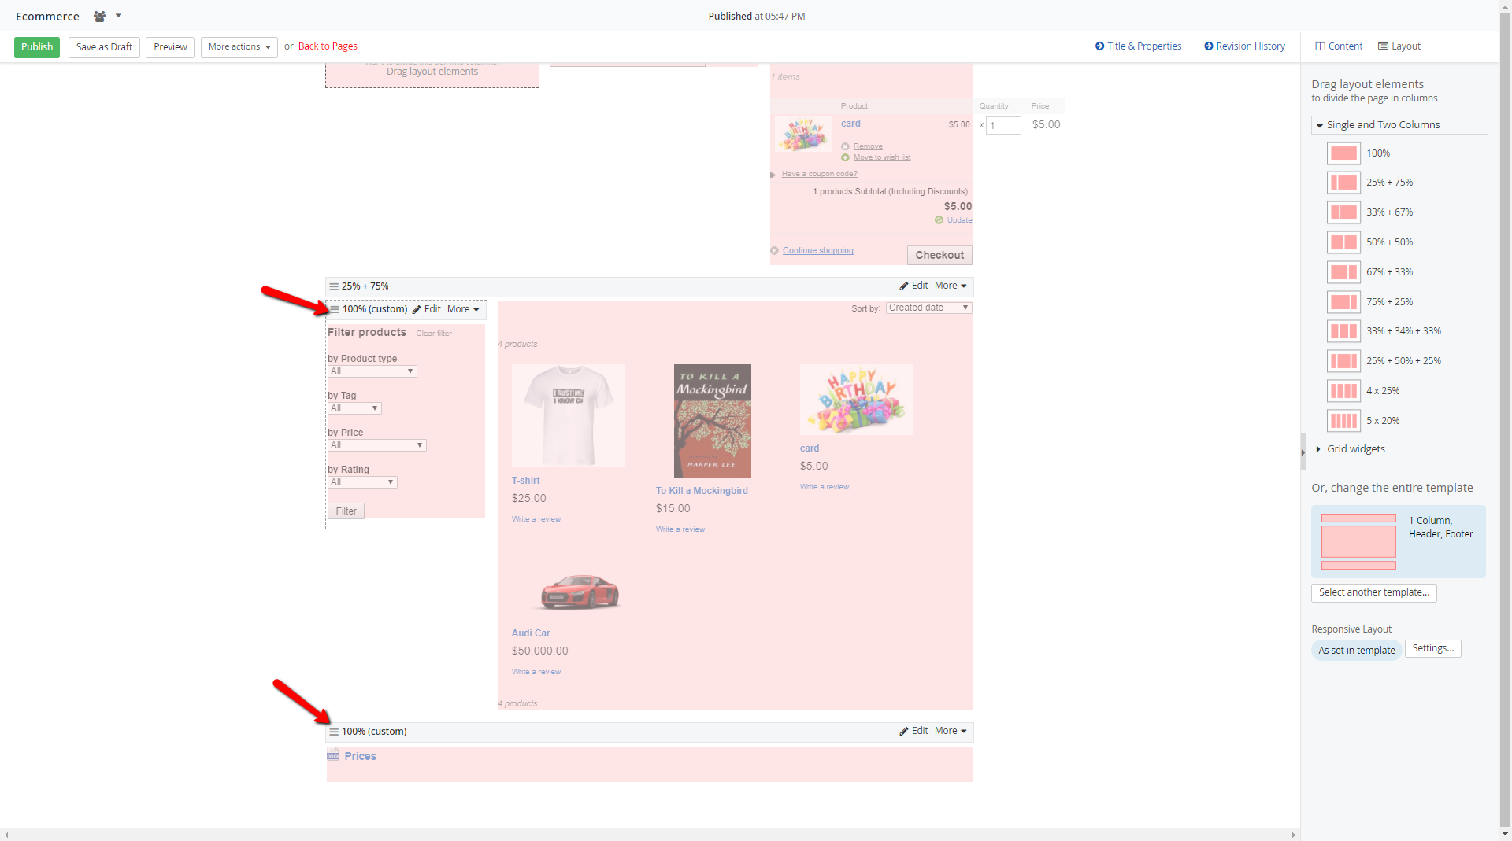
Task: Select the 25% + 75% layout icon
Action: [x=1343, y=183]
